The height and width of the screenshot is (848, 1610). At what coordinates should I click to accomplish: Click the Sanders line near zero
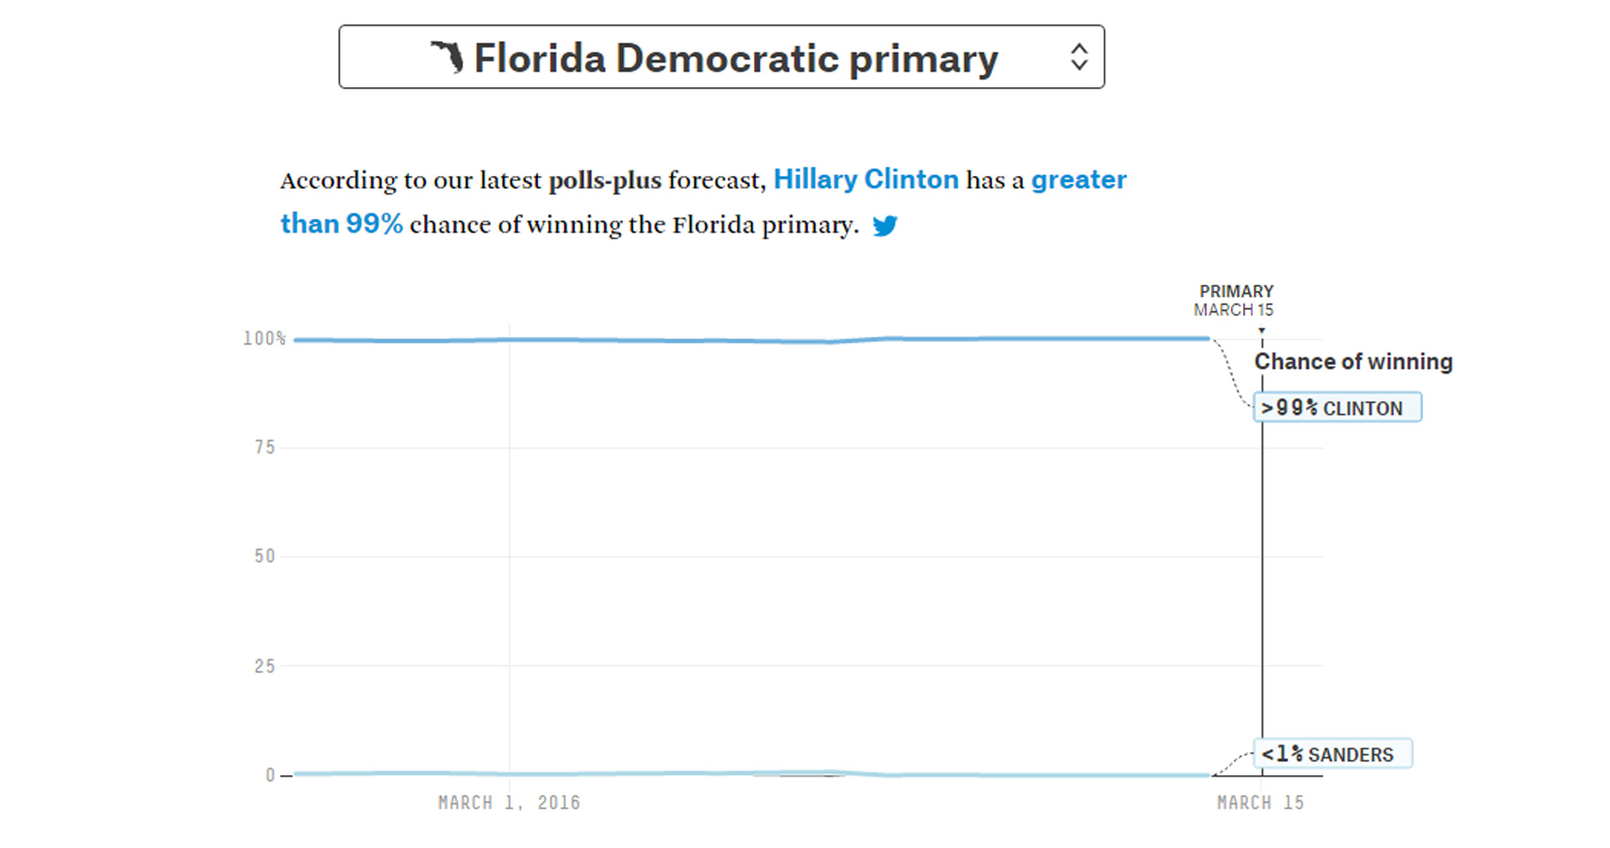pyautogui.click(x=671, y=773)
